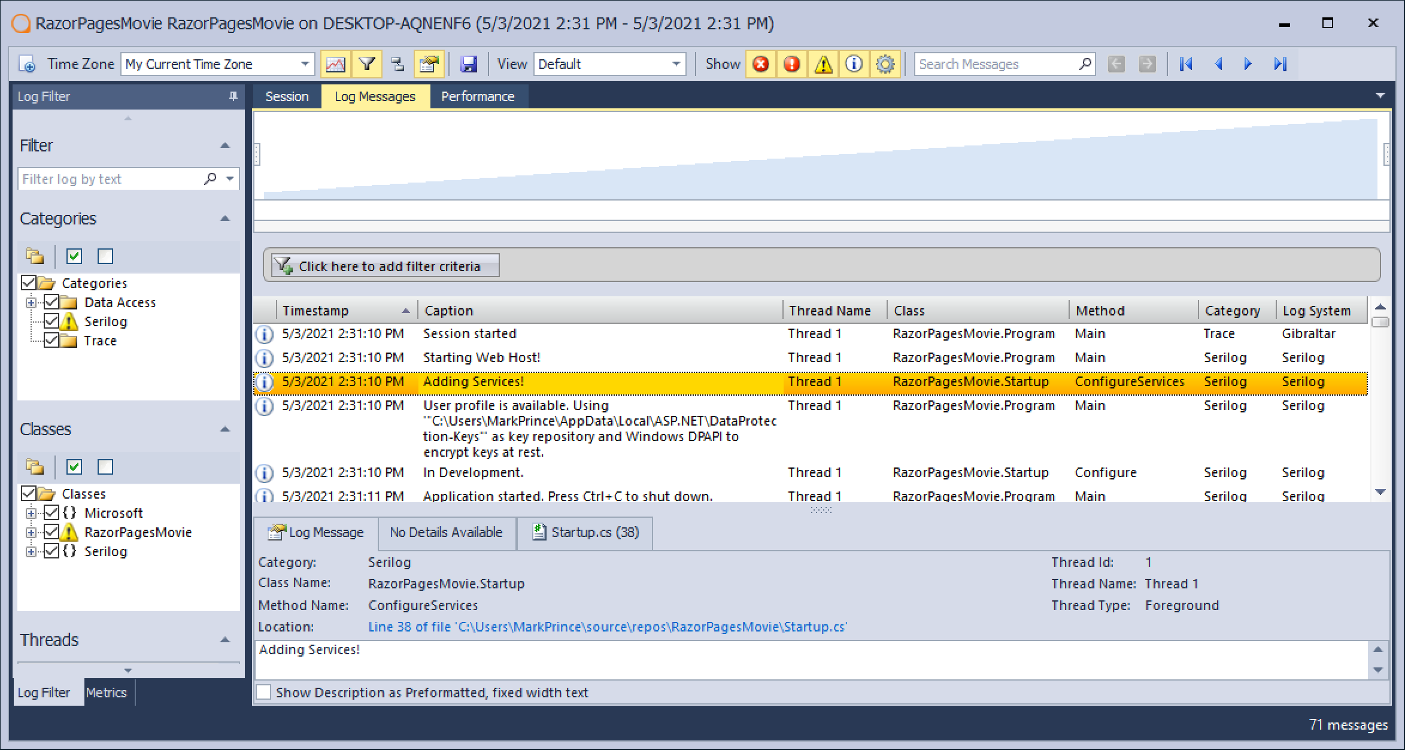The height and width of the screenshot is (750, 1405).
Task: Open the filter text options dropdown arrow
Action: (x=230, y=179)
